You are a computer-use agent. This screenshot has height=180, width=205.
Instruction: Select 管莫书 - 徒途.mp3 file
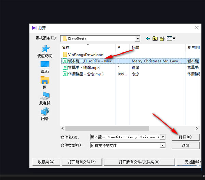[x=81, y=67]
